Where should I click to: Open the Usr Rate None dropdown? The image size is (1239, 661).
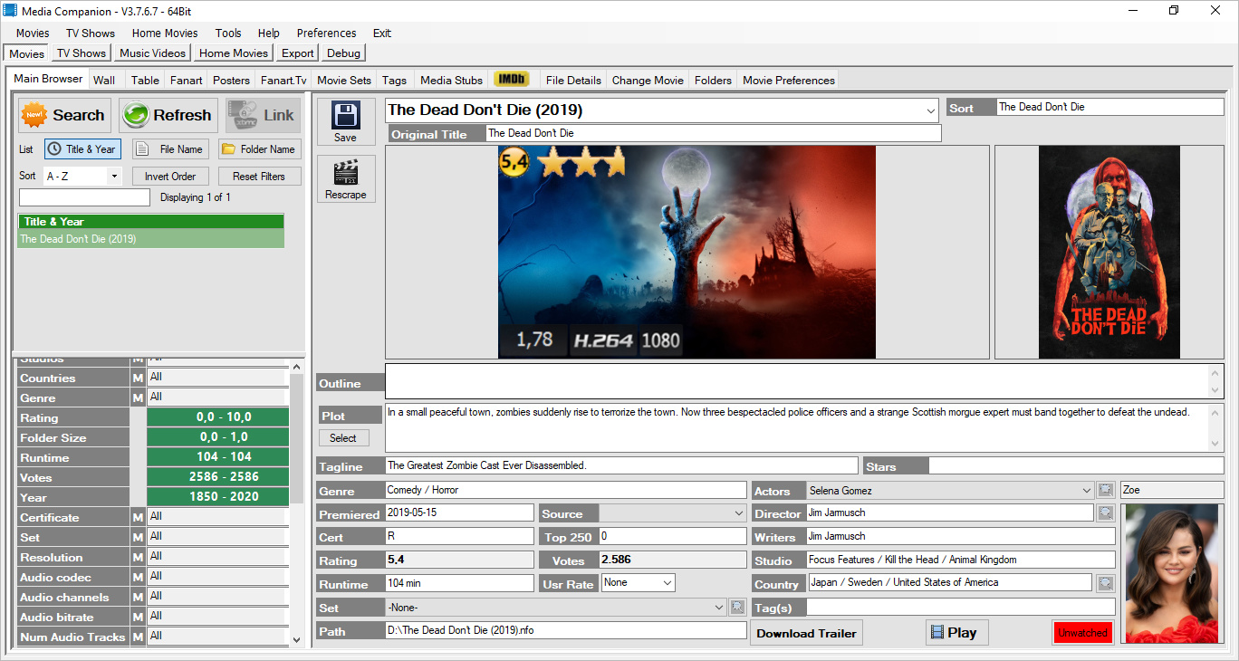click(x=638, y=583)
